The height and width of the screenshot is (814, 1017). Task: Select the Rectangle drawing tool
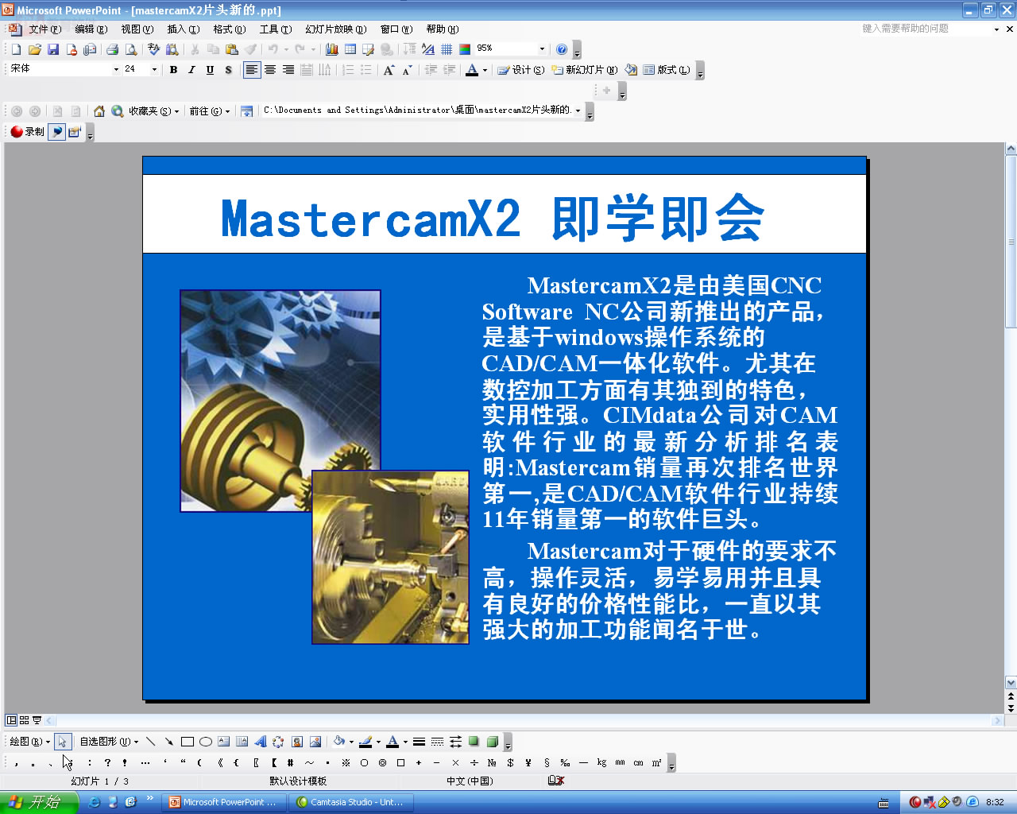(188, 742)
